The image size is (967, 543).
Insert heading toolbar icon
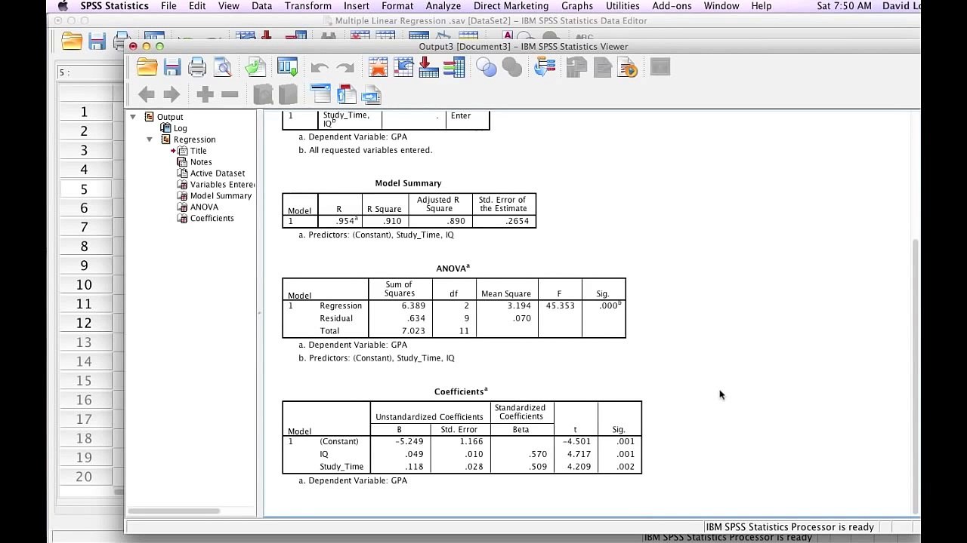(x=321, y=94)
